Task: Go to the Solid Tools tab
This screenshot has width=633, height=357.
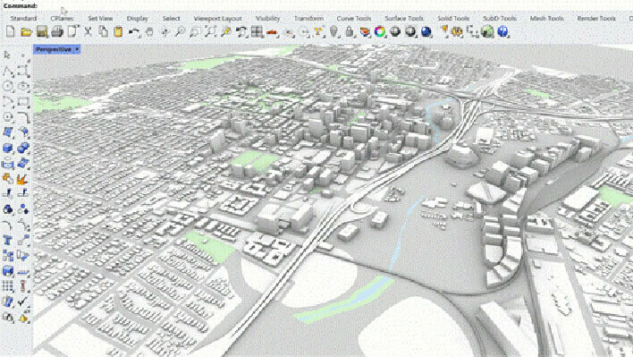Action: [453, 19]
